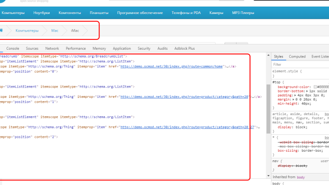Open the category&path=20 href link
The width and height of the screenshot is (329, 185).
click(x=184, y=97)
